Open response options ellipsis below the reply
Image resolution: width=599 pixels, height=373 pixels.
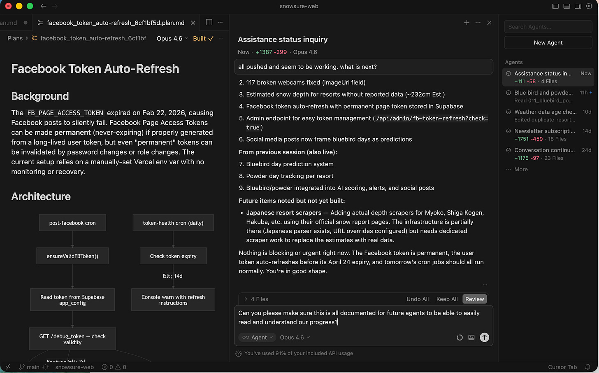(x=485, y=285)
